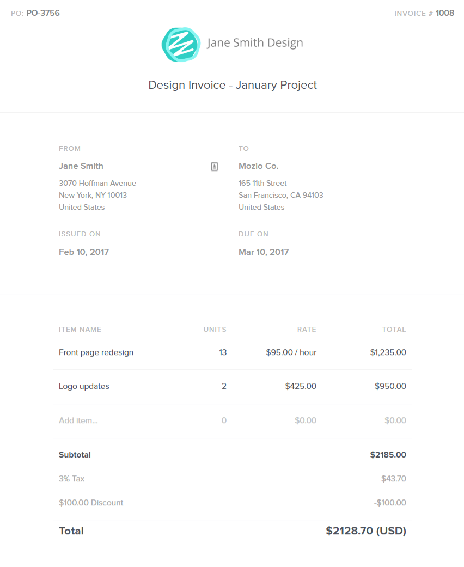Change the due date Mar 10, 2017

(264, 252)
